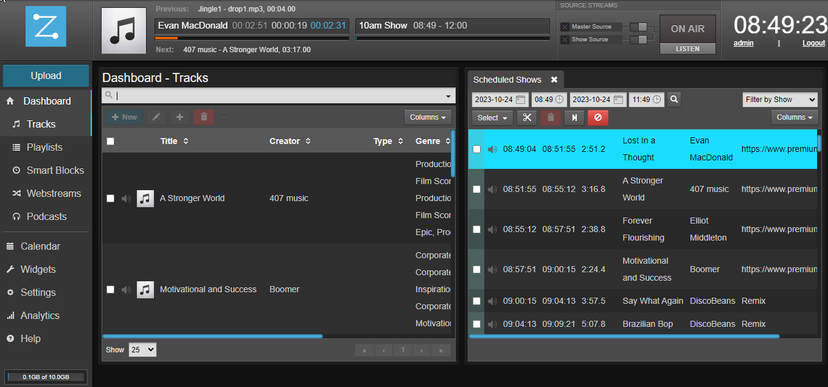Click the magnifying glass search icon
The width and height of the screenshot is (828, 387).
click(673, 99)
